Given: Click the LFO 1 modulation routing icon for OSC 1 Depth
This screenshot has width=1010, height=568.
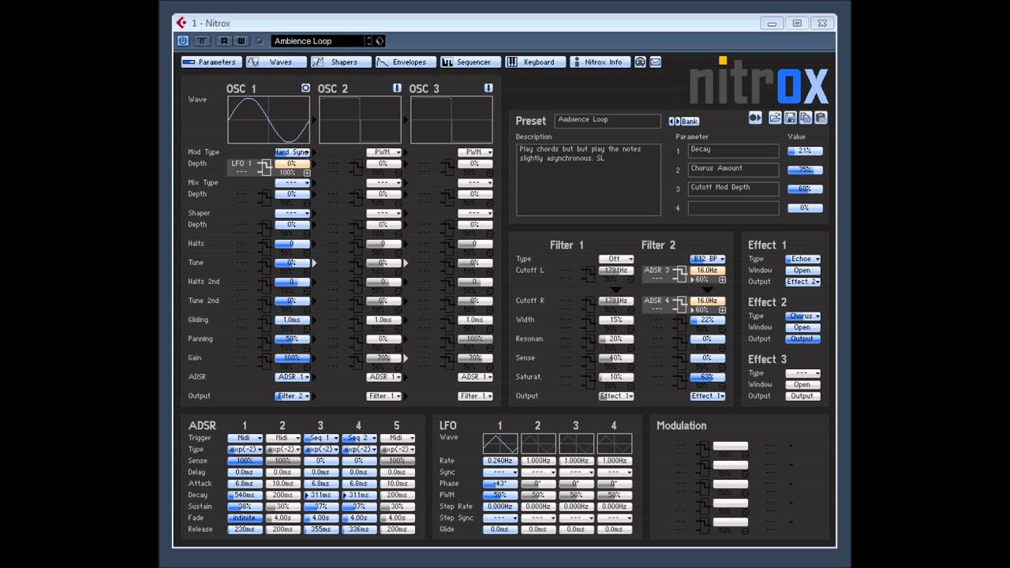Looking at the screenshot, I should (x=264, y=167).
